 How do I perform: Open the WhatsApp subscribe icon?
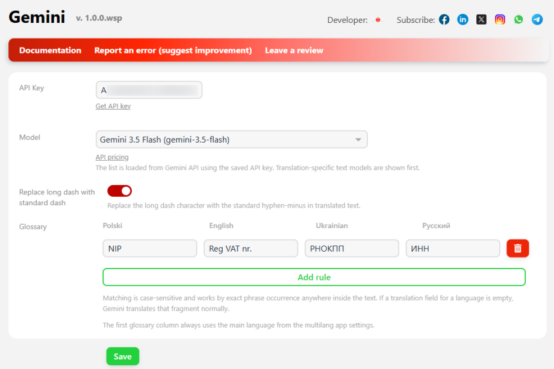pyautogui.click(x=518, y=19)
